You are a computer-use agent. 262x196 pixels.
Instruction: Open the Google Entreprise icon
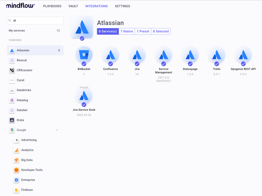click(x=16, y=180)
